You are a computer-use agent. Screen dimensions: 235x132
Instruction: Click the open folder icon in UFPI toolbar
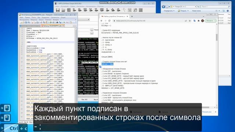[63, 10]
